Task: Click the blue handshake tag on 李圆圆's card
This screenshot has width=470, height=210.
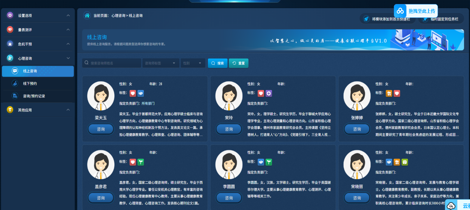Action: (261, 162)
